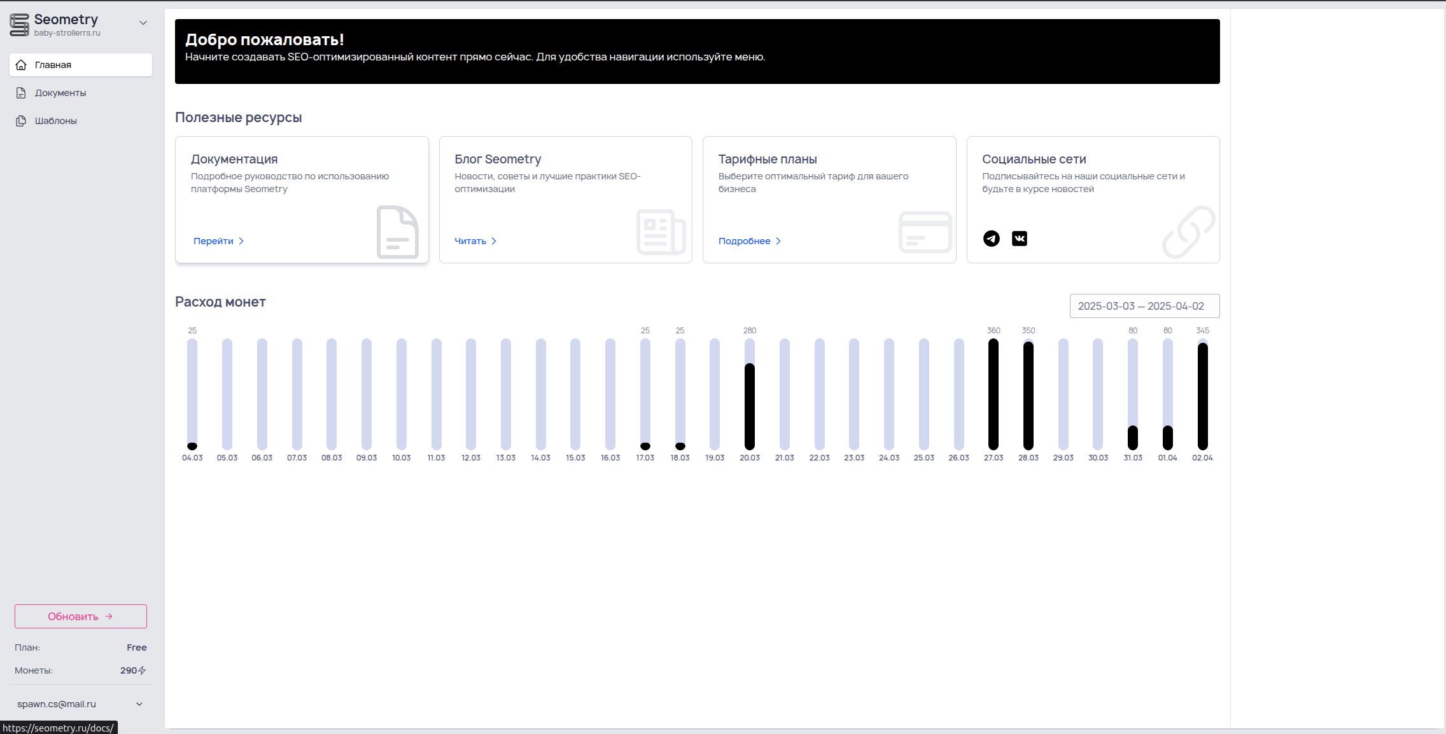The image size is (1446, 734).
Task: Click the Seometry logo icon
Action: coord(19,25)
